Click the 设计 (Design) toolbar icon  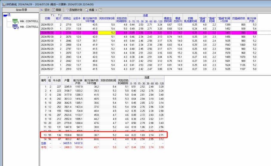pyautogui.click(x=42, y=10)
